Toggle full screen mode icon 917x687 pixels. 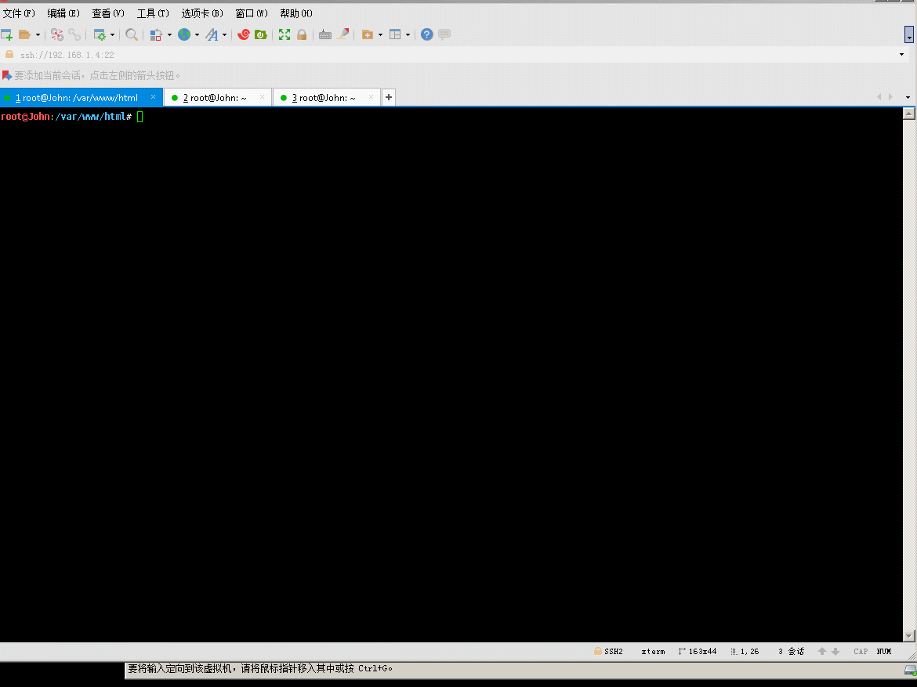284,34
